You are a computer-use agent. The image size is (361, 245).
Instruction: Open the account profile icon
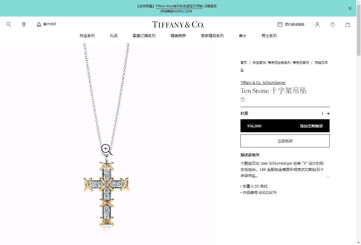tap(317, 24)
